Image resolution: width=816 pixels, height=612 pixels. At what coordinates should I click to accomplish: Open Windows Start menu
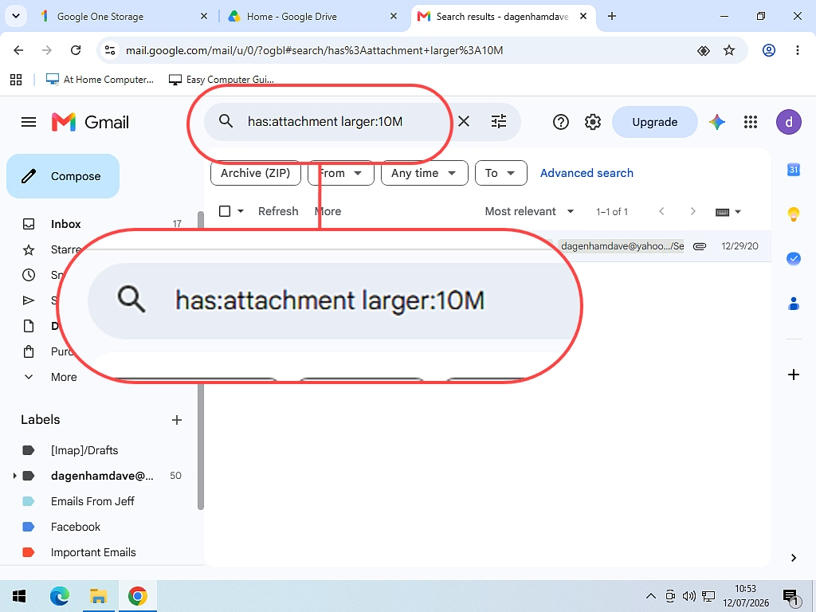pos(19,596)
